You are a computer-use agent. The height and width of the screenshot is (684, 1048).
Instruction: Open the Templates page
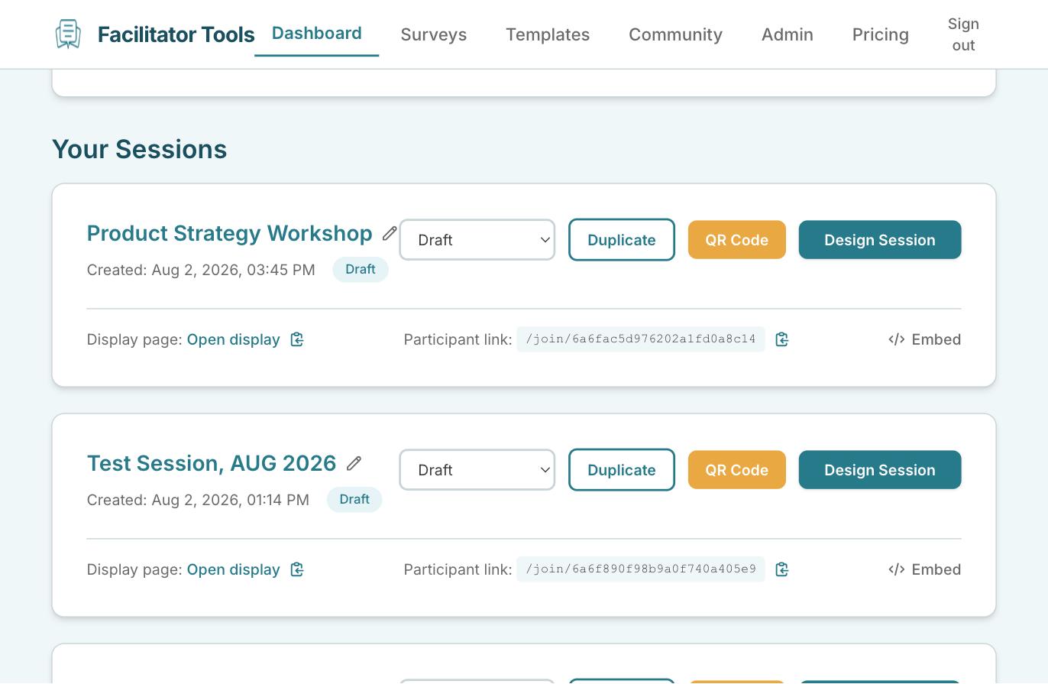548,34
